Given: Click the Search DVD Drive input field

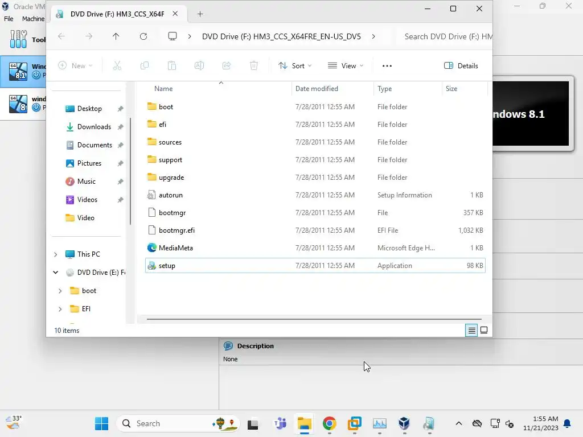Looking at the screenshot, I should [445, 36].
